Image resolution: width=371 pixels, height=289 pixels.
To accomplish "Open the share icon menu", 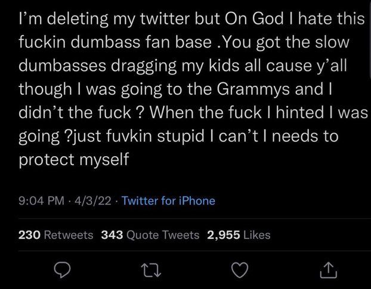I will [327, 270].
